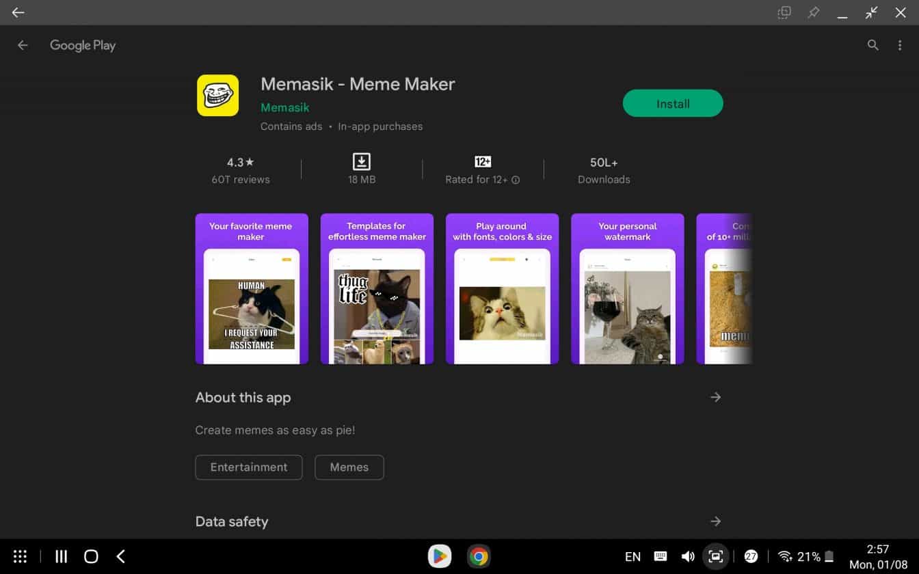This screenshot has height=574, width=919.
Task: Open the Memasik developer page link
Action: [x=284, y=107]
